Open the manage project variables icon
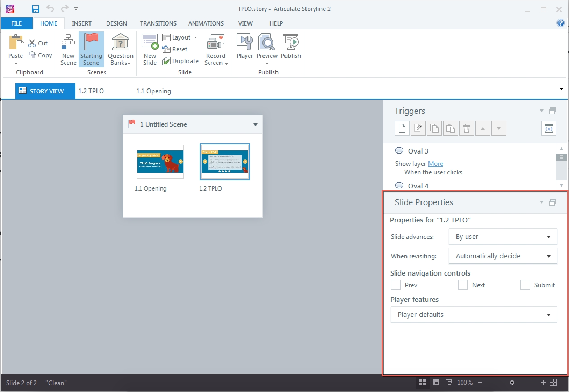This screenshot has height=392, width=569. point(548,128)
